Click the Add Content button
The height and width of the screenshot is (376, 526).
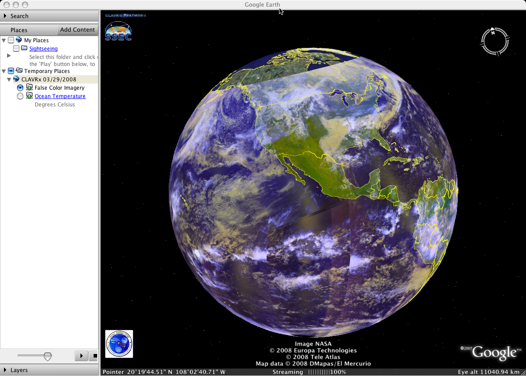(x=77, y=29)
